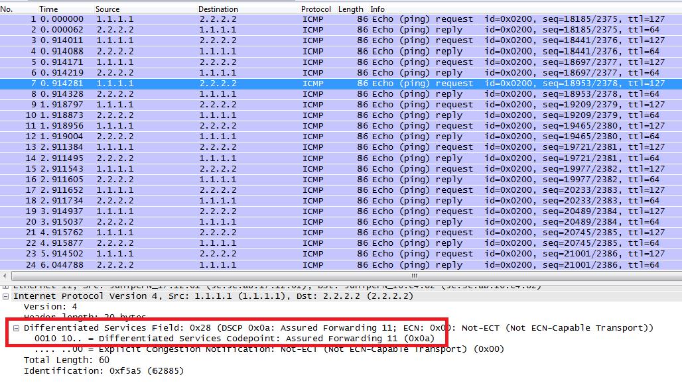Sort packets by the Length column
Viewport: 682px width, 385px height.
point(350,9)
